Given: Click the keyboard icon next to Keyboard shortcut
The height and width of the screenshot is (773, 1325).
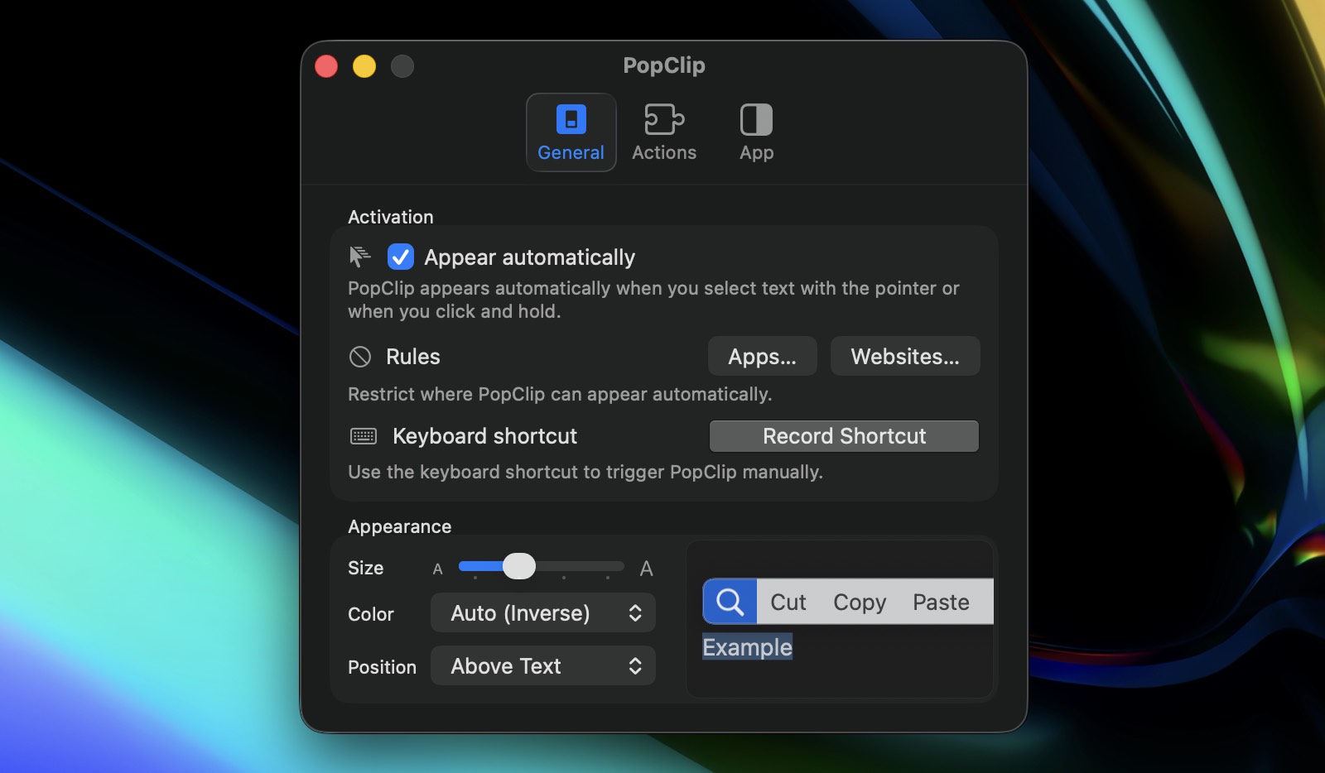Looking at the screenshot, I should (364, 436).
